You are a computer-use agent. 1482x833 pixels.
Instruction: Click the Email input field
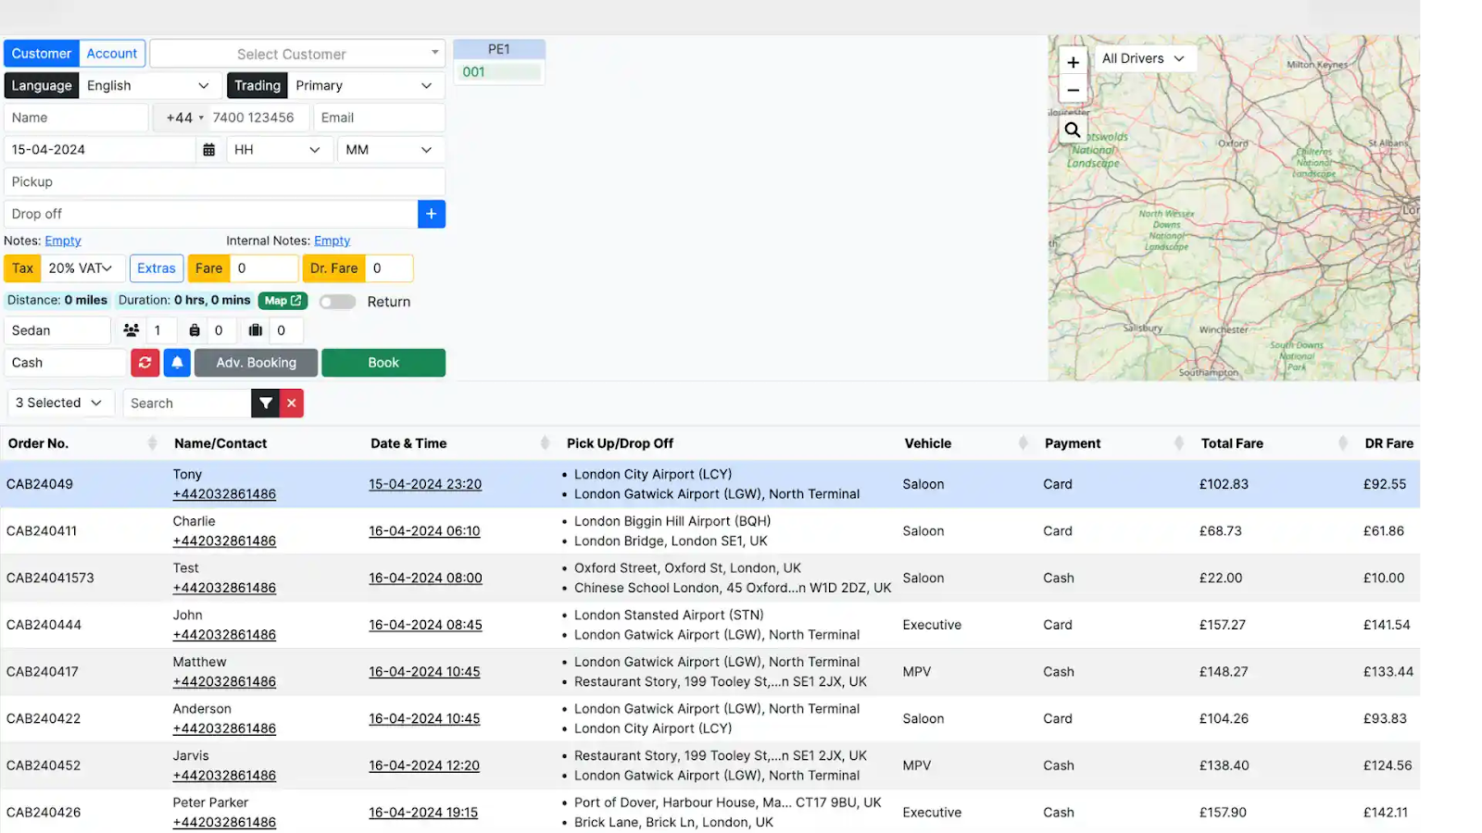tap(380, 118)
